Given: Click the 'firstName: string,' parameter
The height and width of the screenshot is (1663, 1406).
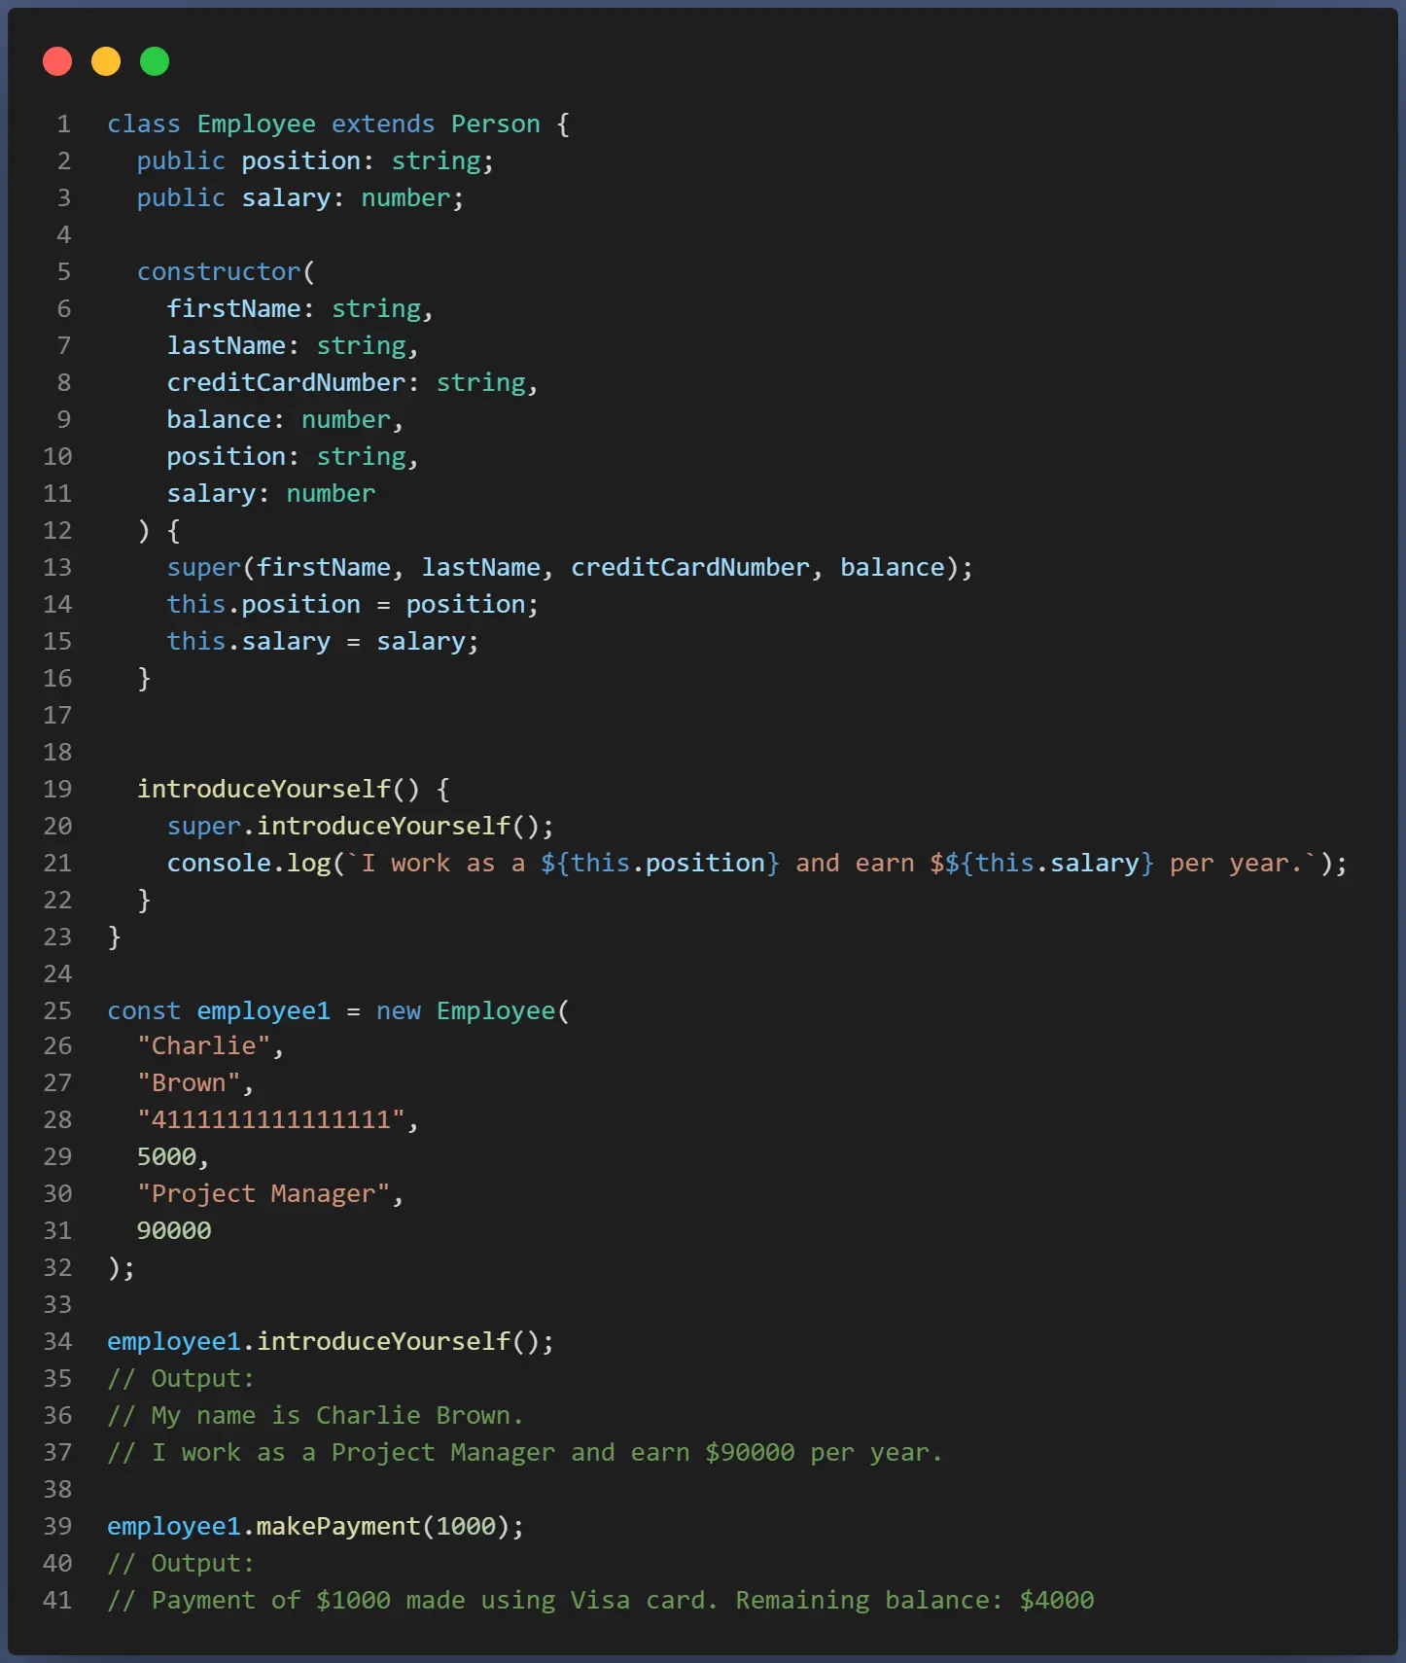Looking at the screenshot, I should (299, 309).
